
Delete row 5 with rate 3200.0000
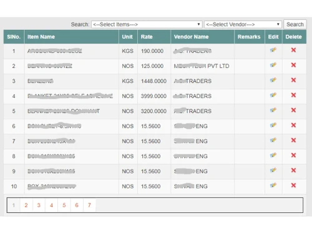point(293,110)
